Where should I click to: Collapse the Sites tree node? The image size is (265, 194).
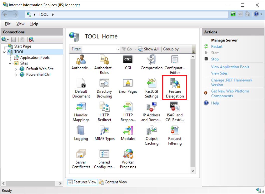click(10, 63)
